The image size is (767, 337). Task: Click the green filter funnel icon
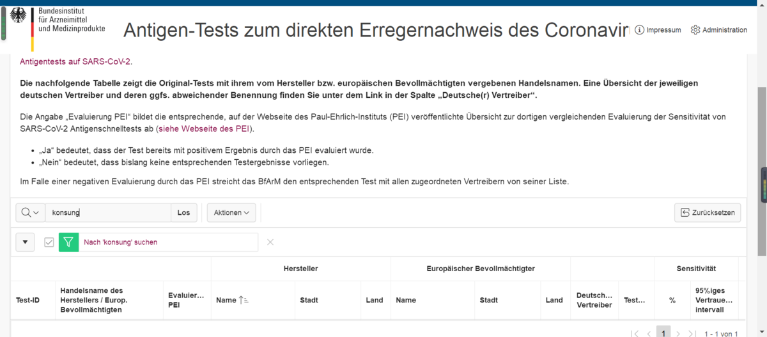point(68,242)
